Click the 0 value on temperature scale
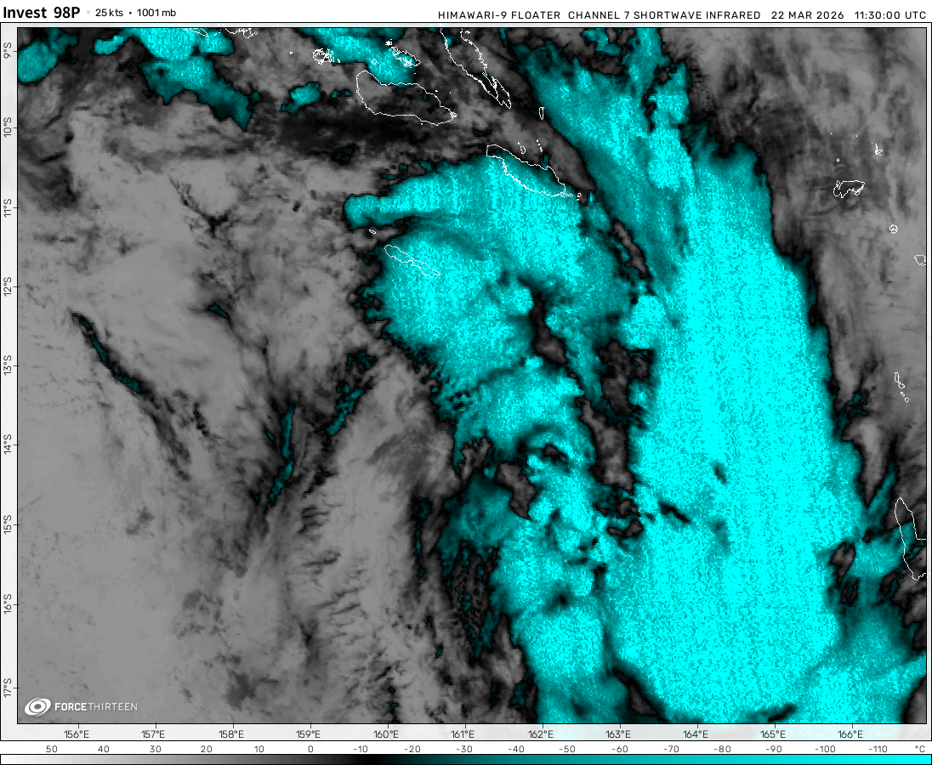This screenshot has width=932, height=765. (310, 749)
